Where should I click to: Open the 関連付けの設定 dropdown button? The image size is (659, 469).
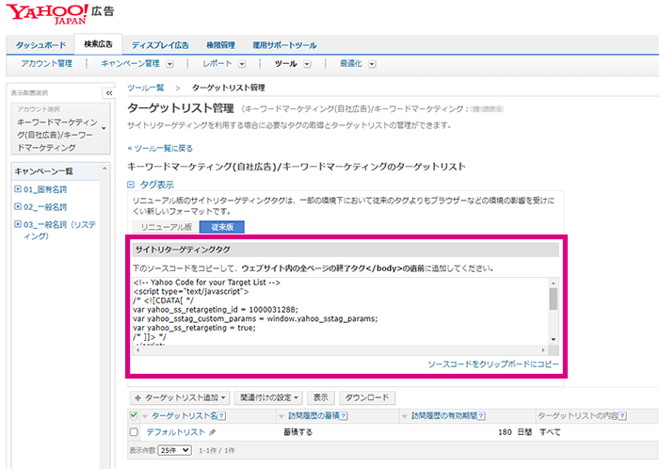269,397
